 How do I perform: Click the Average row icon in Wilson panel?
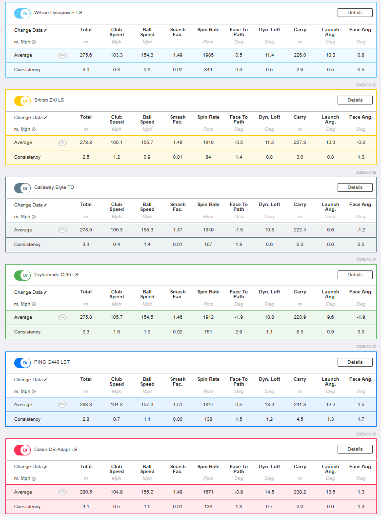point(62,56)
